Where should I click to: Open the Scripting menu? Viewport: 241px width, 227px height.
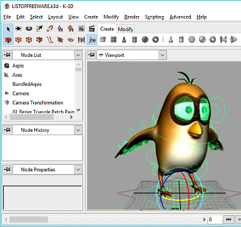point(154,17)
